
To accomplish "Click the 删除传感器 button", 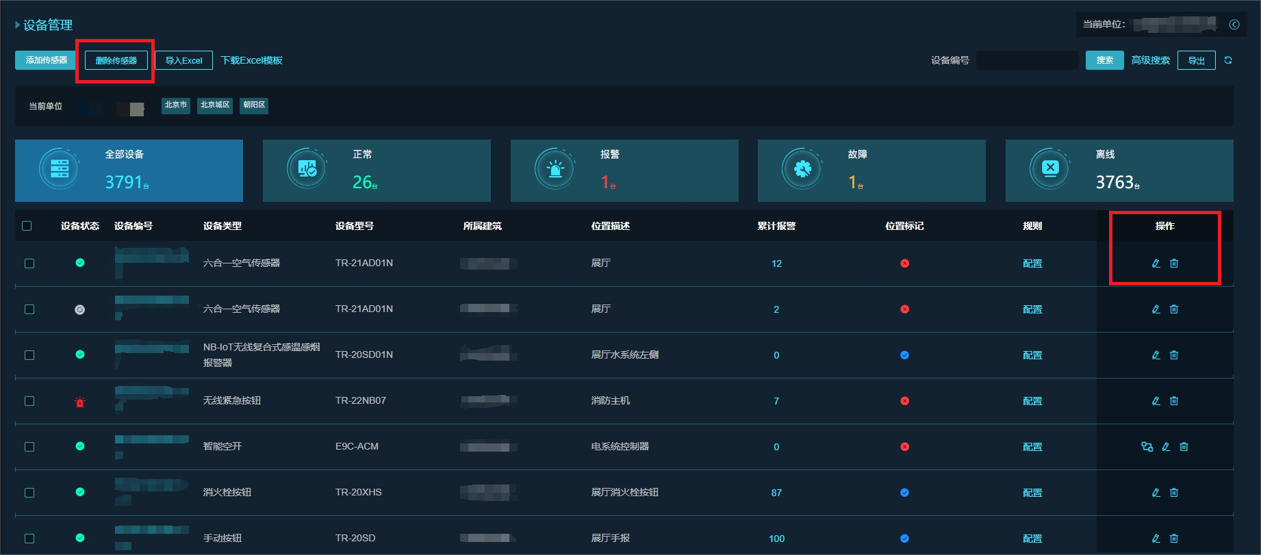I will point(116,60).
